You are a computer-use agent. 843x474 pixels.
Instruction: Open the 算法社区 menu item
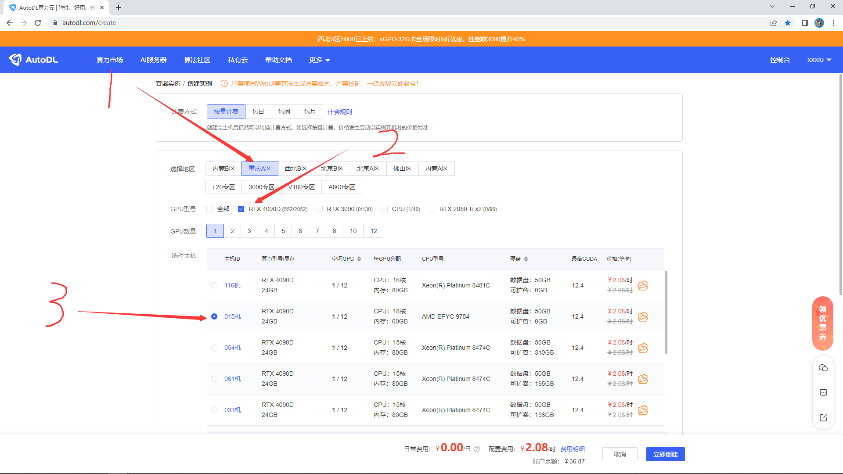pyautogui.click(x=197, y=60)
